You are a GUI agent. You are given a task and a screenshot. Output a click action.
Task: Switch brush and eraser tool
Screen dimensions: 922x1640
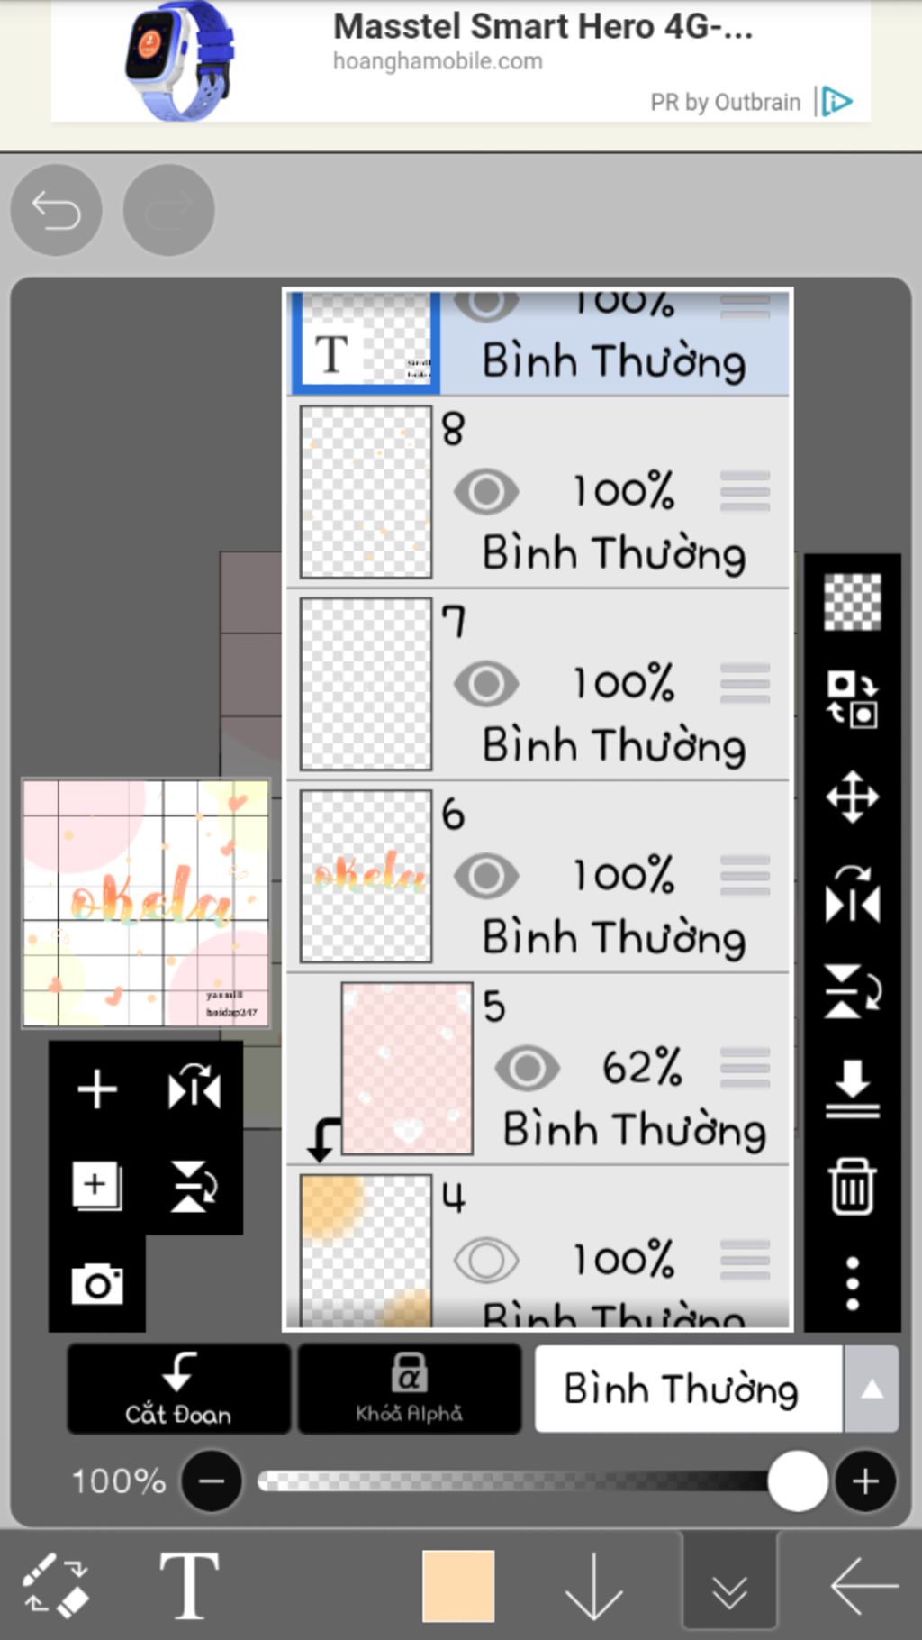[x=56, y=1585]
